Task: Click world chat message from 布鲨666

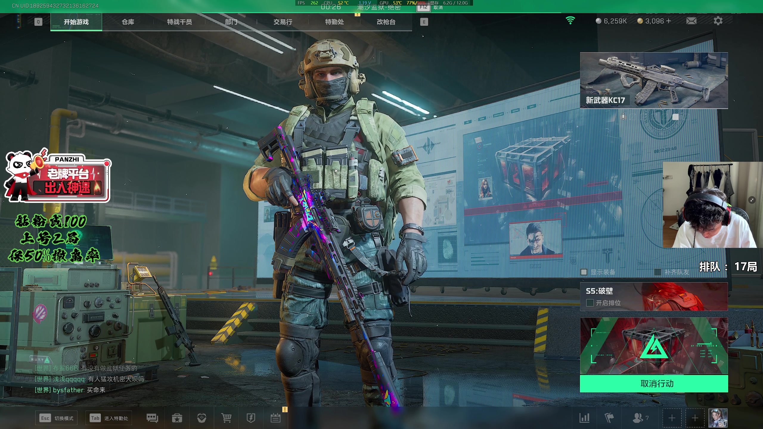Action: (x=86, y=368)
